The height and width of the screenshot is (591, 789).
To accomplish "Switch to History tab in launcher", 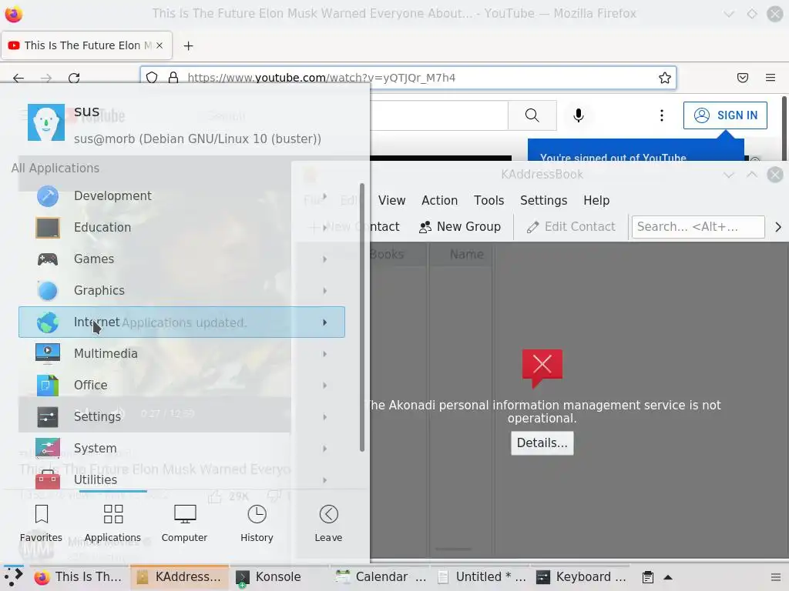I will (257, 523).
